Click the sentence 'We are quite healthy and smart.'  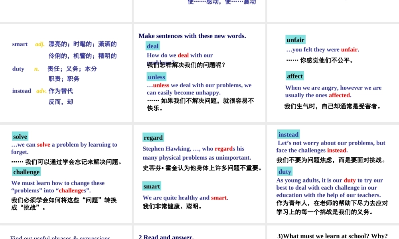tap(186, 198)
